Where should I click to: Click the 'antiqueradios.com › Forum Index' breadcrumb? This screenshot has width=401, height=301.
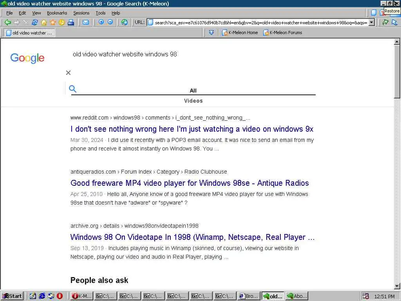point(111,172)
